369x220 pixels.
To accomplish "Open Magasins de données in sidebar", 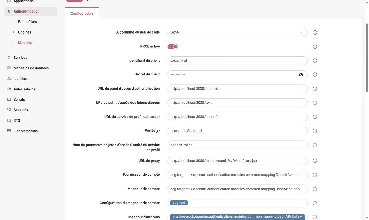I will click(30, 68).
